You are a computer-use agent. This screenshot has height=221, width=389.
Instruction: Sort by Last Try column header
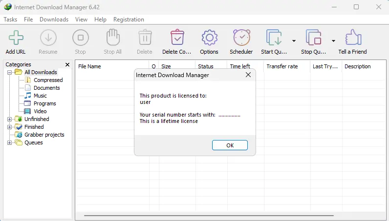[x=326, y=66]
